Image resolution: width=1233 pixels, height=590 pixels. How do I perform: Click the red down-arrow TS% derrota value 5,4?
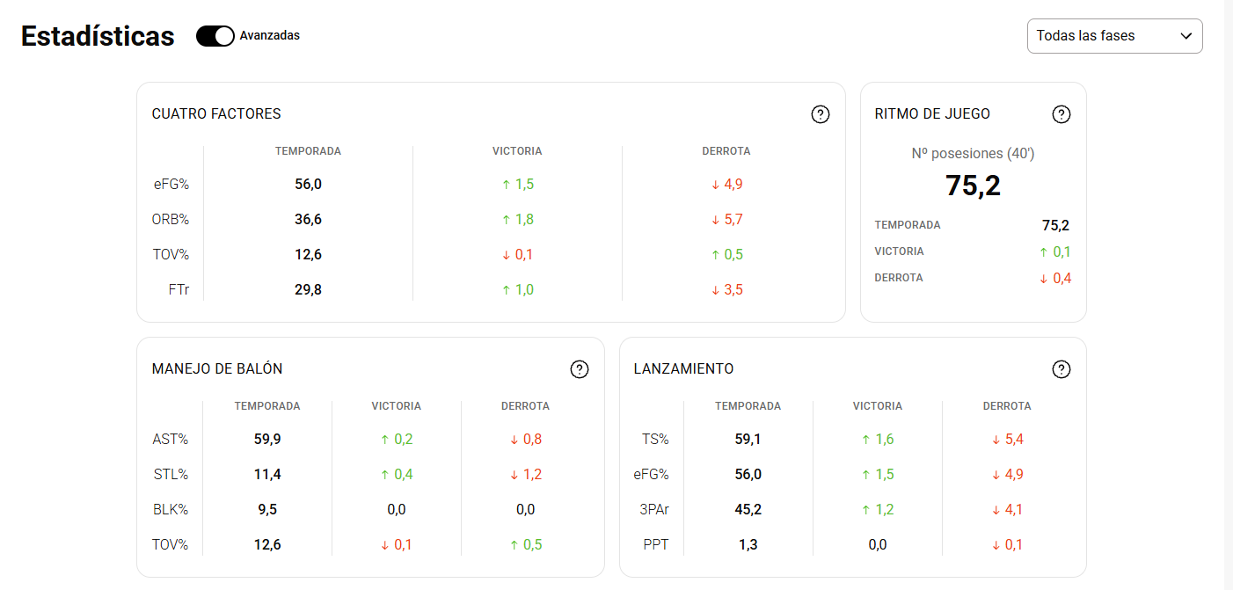click(1007, 439)
